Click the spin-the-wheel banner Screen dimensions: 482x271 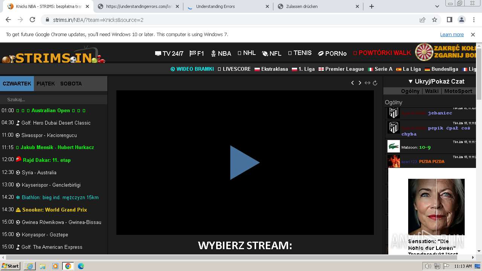[x=445, y=52]
